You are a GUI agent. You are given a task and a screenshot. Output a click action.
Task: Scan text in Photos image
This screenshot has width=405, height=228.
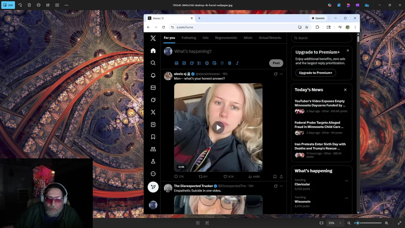coord(207,223)
